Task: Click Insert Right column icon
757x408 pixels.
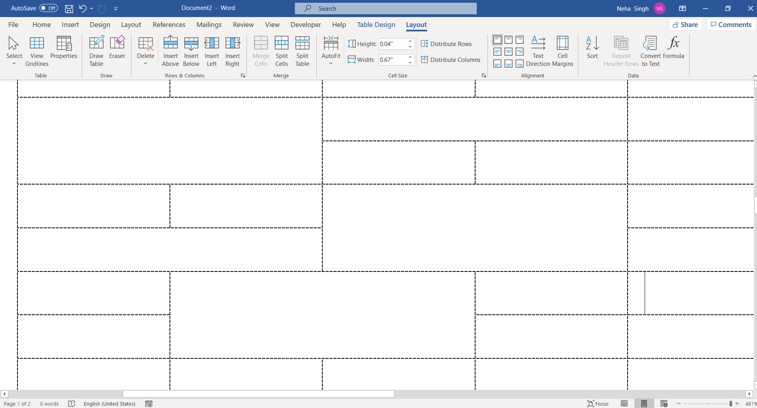Action: click(x=233, y=51)
